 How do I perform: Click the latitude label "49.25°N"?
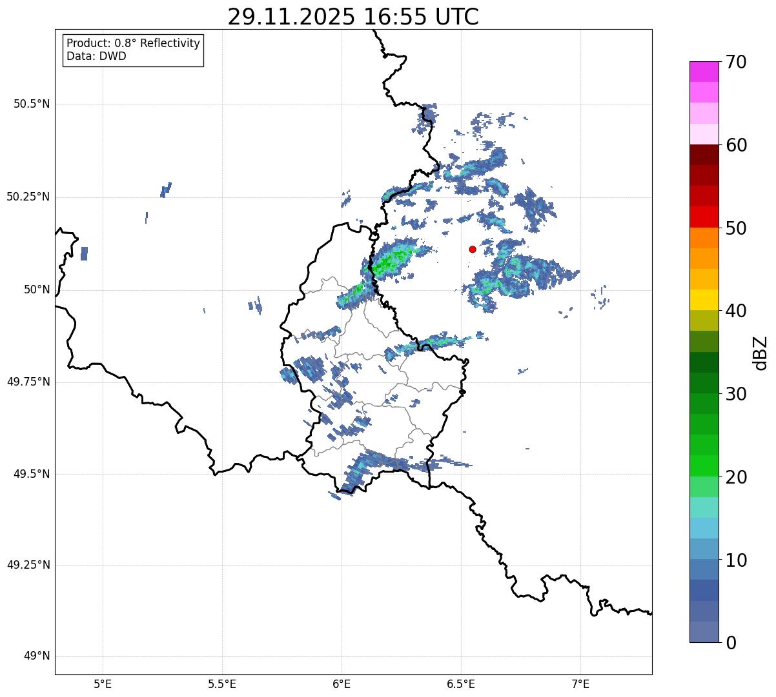tap(28, 565)
